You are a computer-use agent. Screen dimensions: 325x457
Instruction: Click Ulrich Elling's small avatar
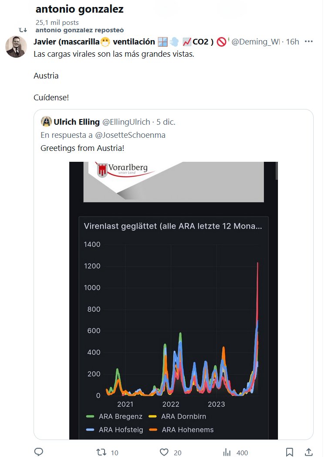coord(46,122)
